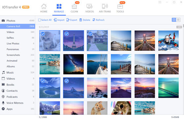Open the TOOLS toolbox icon
Viewport: 184px width, 119px height.
120,7
